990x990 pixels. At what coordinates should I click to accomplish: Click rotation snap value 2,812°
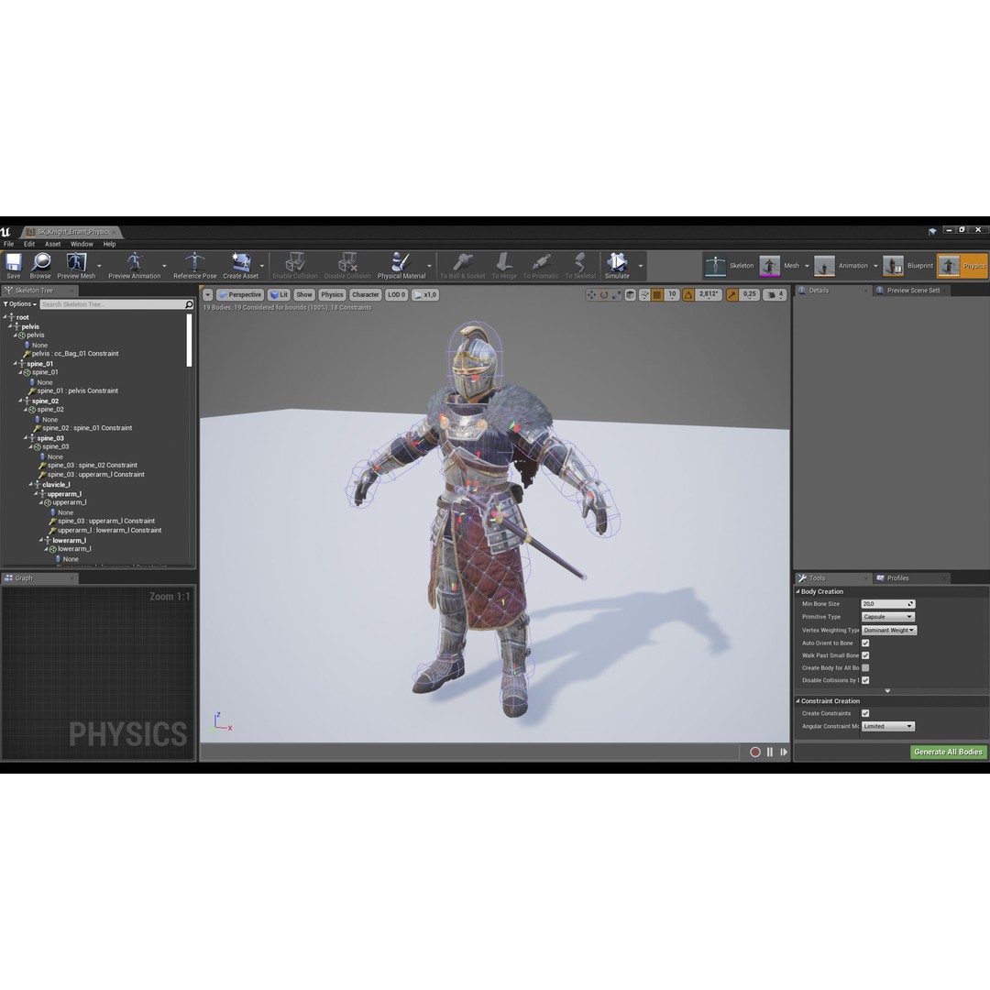point(709,295)
